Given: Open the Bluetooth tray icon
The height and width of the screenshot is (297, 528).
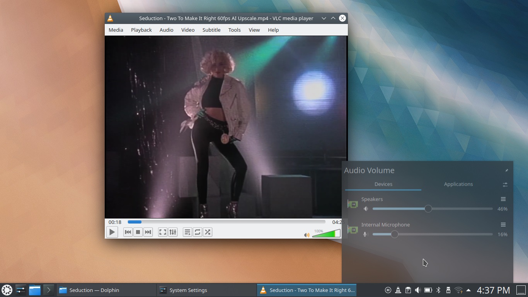Looking at the screenshot, I should tap(438, 290).
